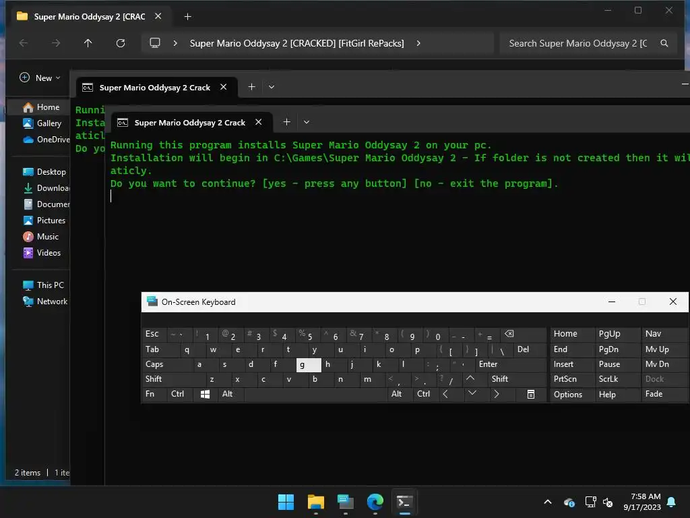Open Music folder in sidebar
This screenshot has height=518, width=690.
(40, 237)
